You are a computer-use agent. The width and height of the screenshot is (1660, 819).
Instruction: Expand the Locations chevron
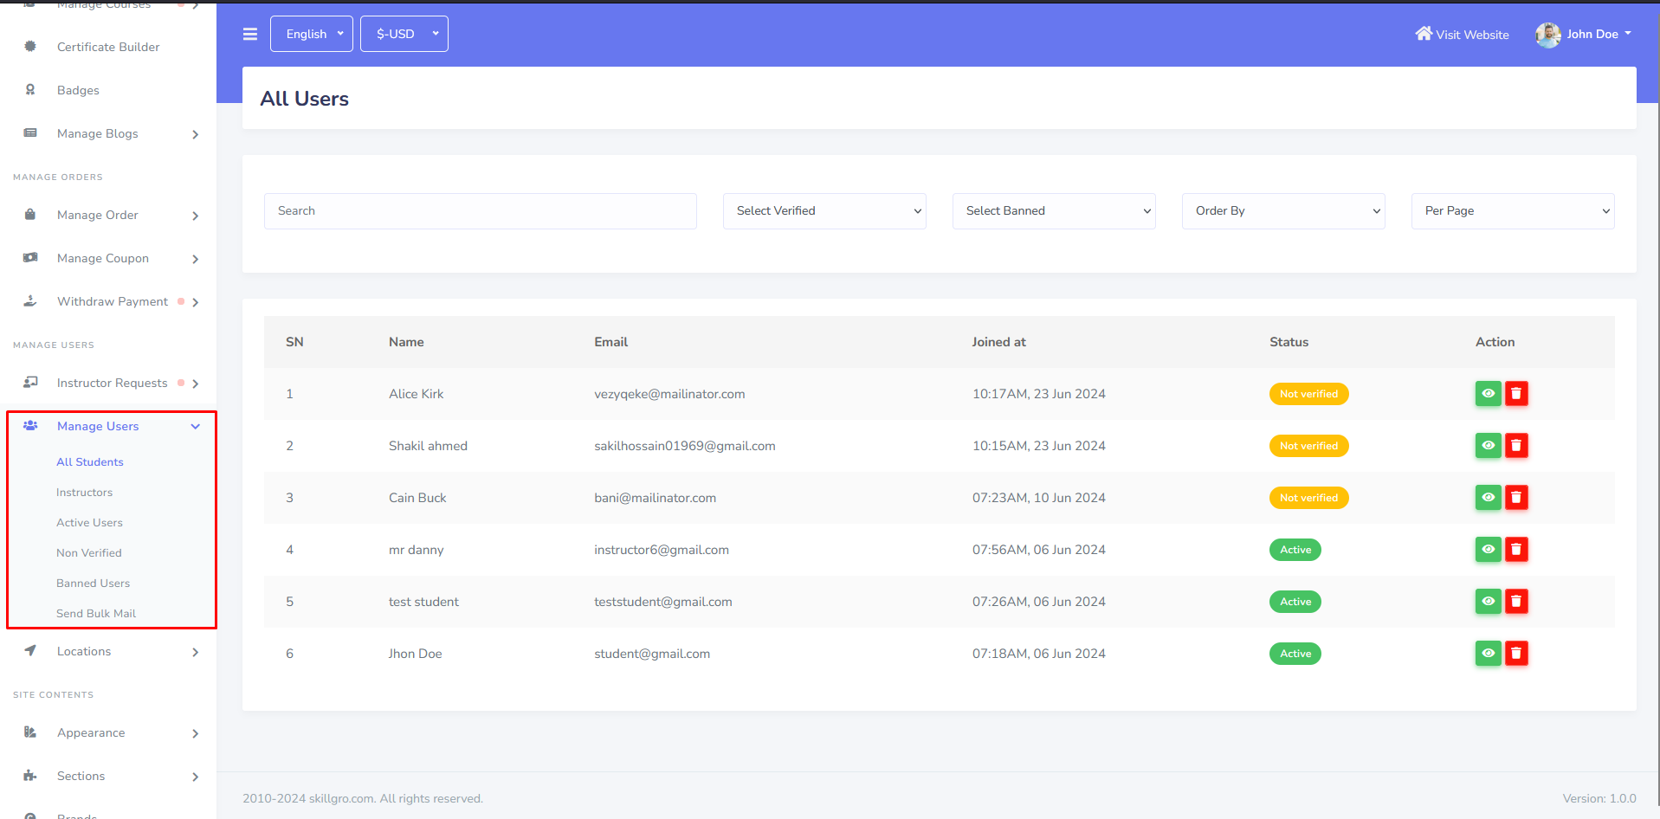[196, 652]
